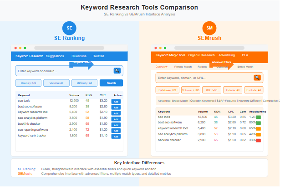Click the magnifier icon in SE Ranking search box
Screen dimensions: 285x191
(x=117, y=71)
